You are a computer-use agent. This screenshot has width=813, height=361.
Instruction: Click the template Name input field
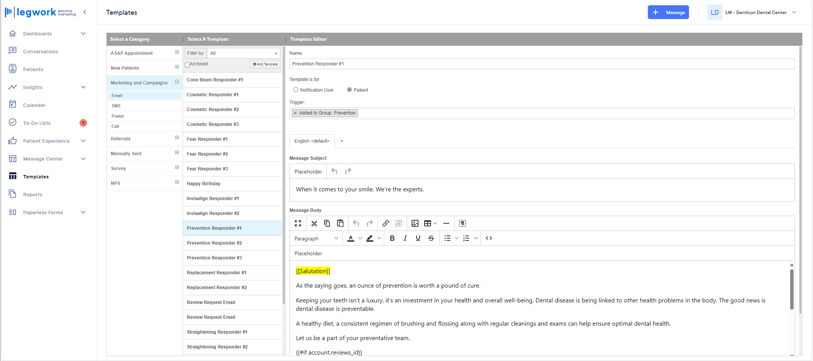pyautogui.click(x=542, y=64)
